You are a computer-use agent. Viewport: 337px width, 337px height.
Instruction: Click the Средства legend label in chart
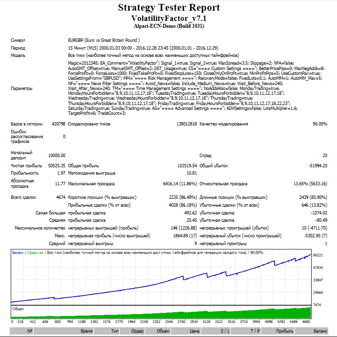point(35,252)
